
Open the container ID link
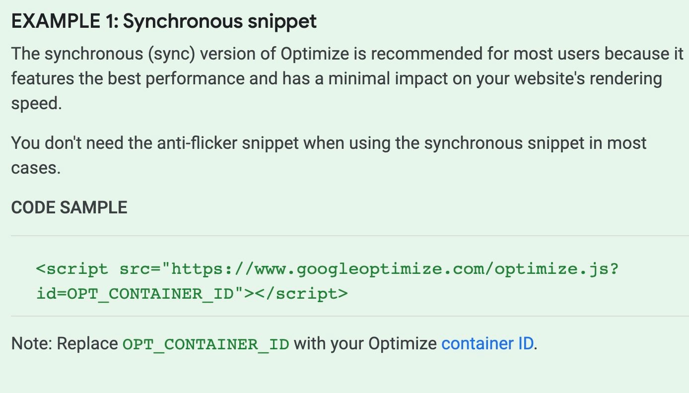[x=487, y=343]
